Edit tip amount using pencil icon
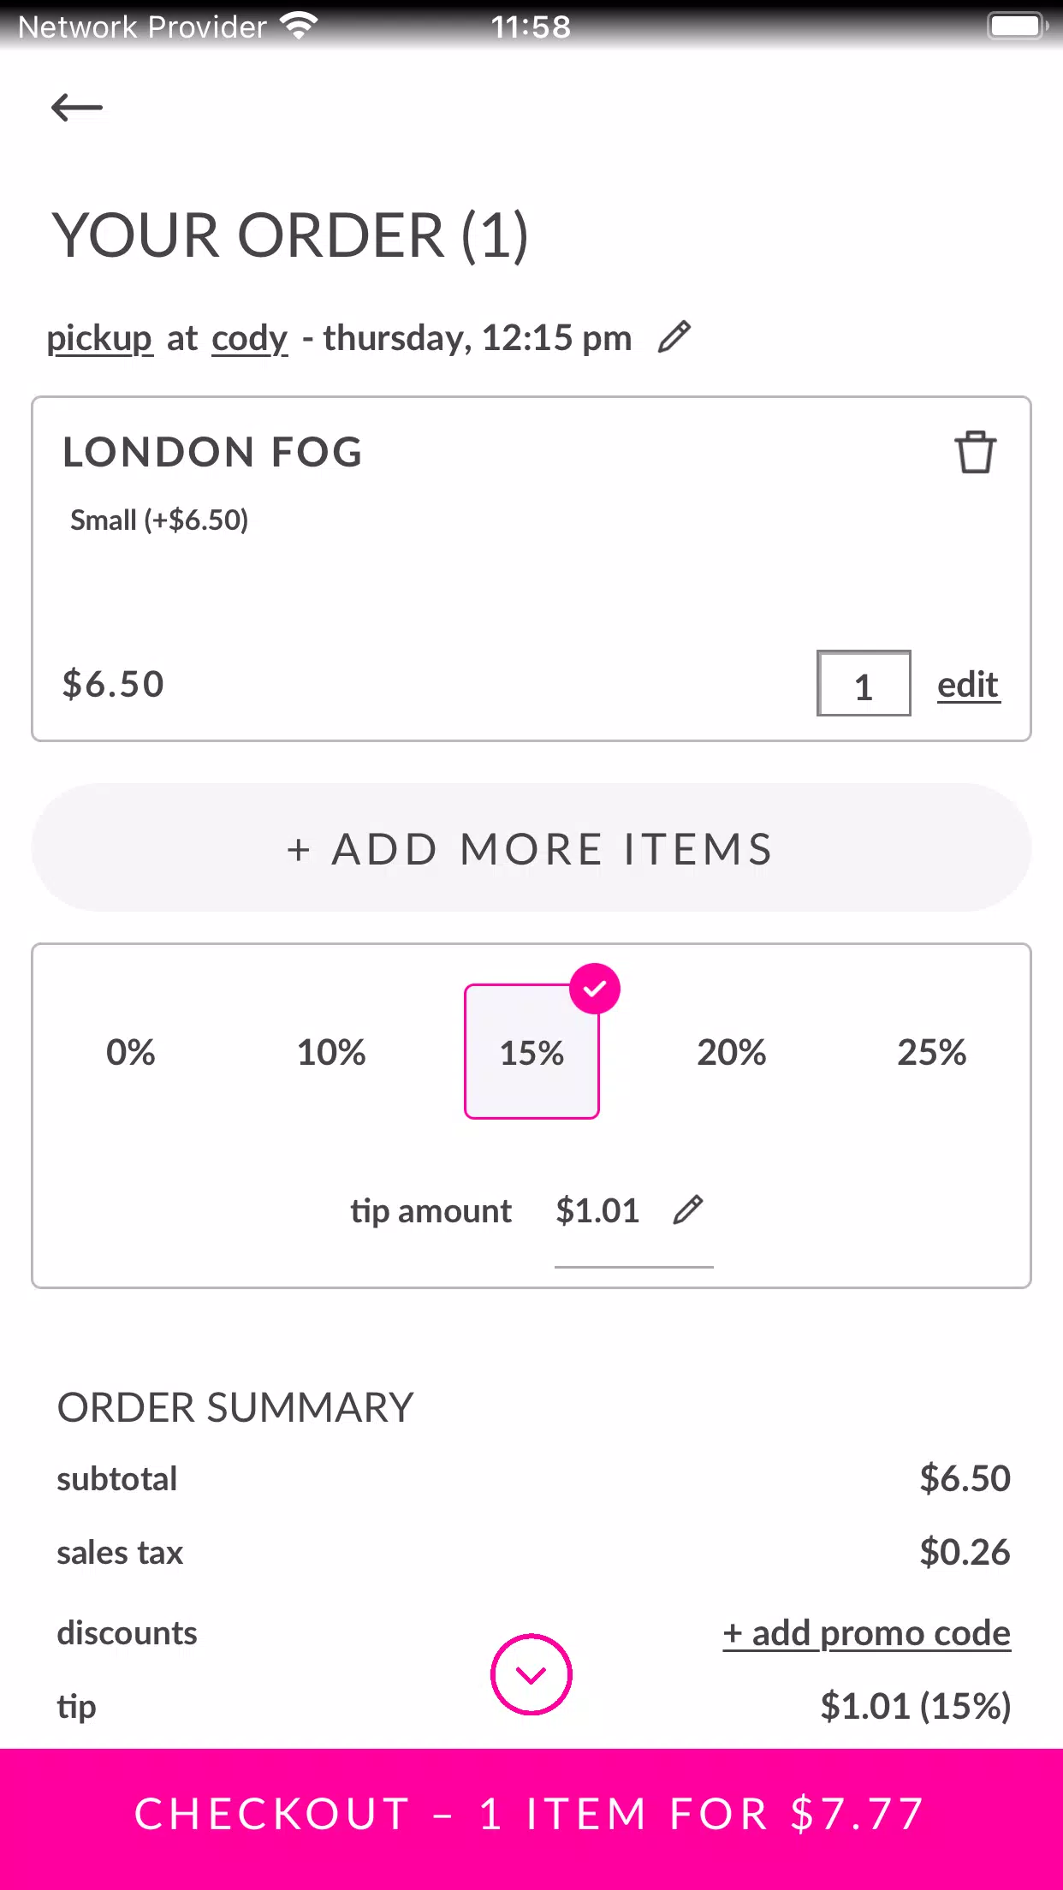 point(688,1209)
